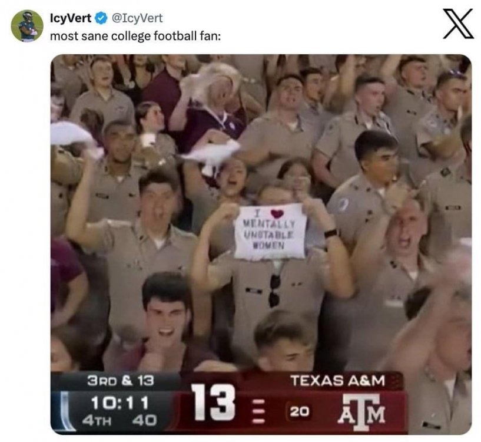
Task: Click the 'TEXAS A&M' team name label
Action: click(337, 381)
